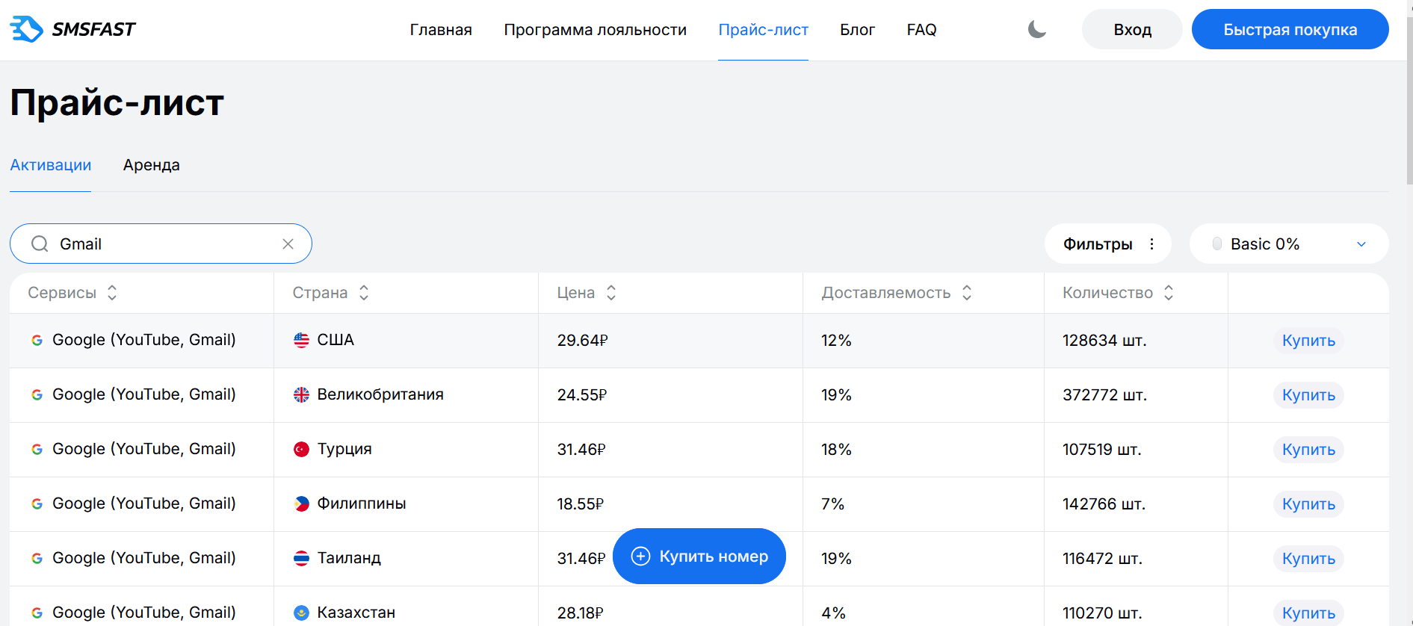Click the SMSFAST logo
Screen dimensions: 1413x626
coord(72,29)
